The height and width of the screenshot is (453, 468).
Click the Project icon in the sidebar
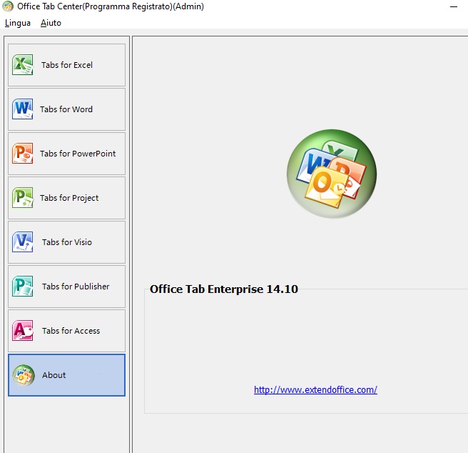[22, 197]
